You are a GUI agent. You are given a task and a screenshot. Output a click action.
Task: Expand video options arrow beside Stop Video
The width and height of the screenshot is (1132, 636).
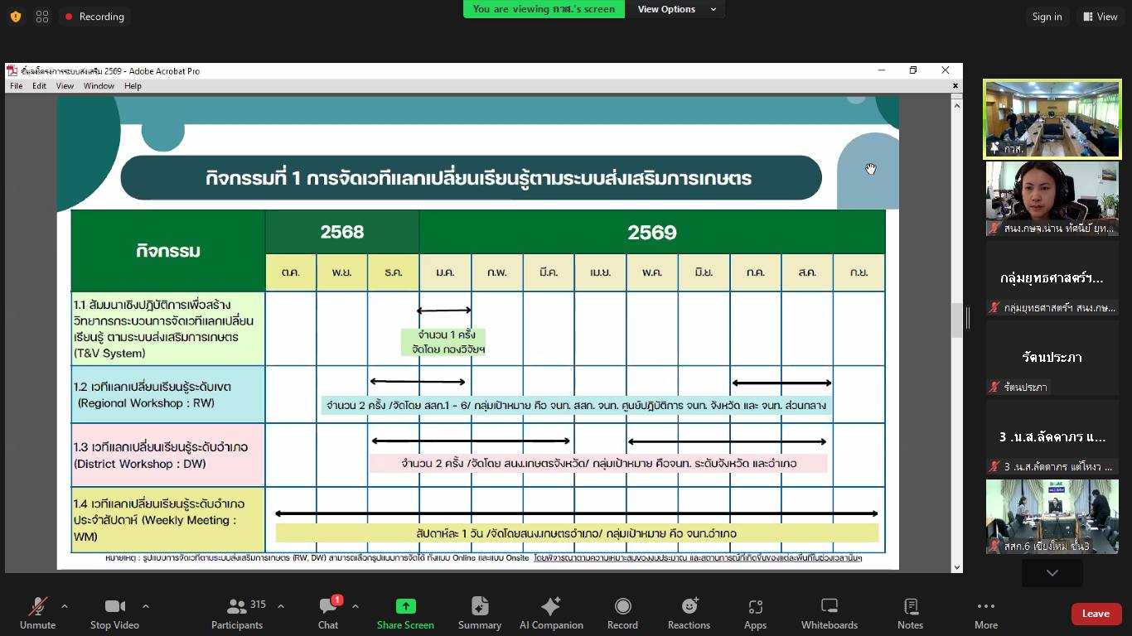pos(146,606)
